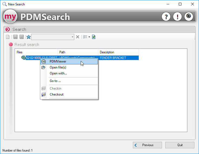Viewport: 199px width, 154px height.
Task: Select Open with... menu entry
Action: pos(58,73)
